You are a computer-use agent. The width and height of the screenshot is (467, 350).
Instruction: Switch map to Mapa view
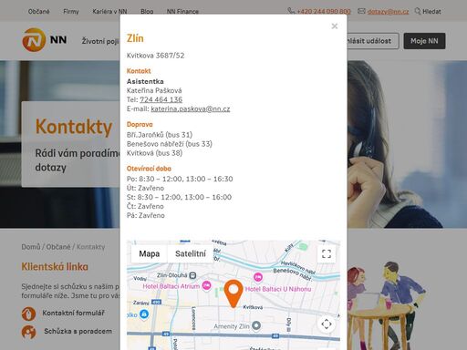pyautogui.click(x=150, y=253)
